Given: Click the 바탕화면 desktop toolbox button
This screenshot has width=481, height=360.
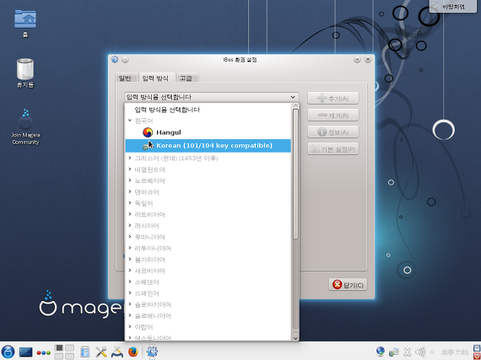Looking at the screenshot, I should point(453,6).
